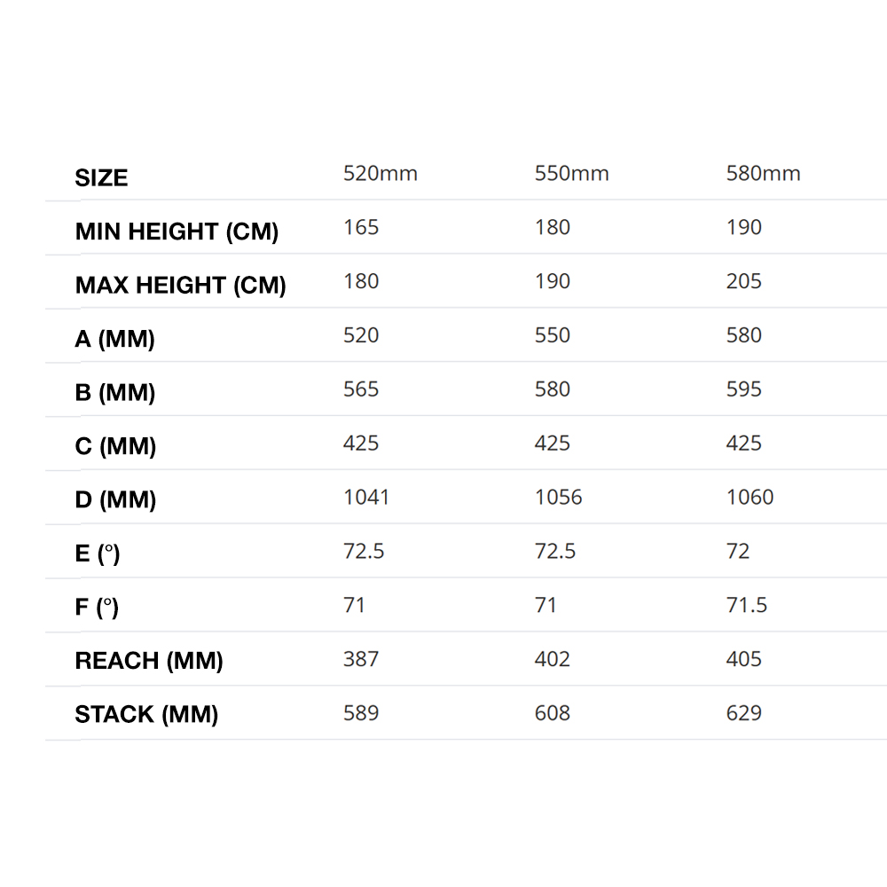Click the reach value 387

[361, 660]
